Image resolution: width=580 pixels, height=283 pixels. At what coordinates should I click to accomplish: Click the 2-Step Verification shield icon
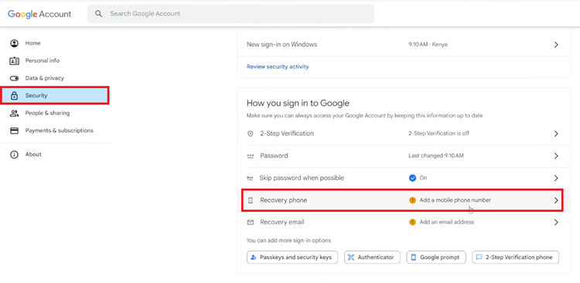[x=251, y=134]
